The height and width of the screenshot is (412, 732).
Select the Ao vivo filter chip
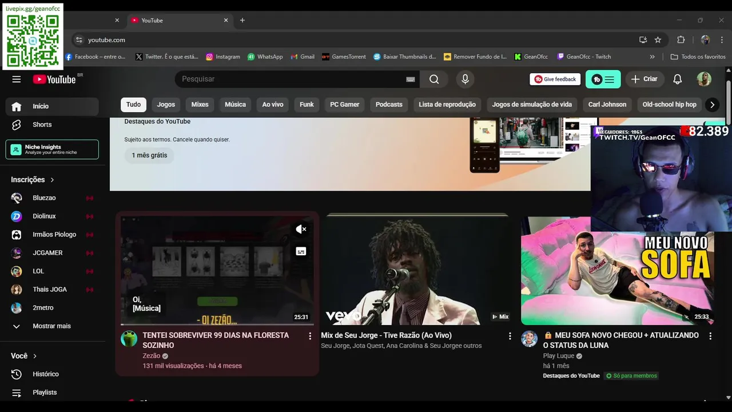tap(273, 105)
